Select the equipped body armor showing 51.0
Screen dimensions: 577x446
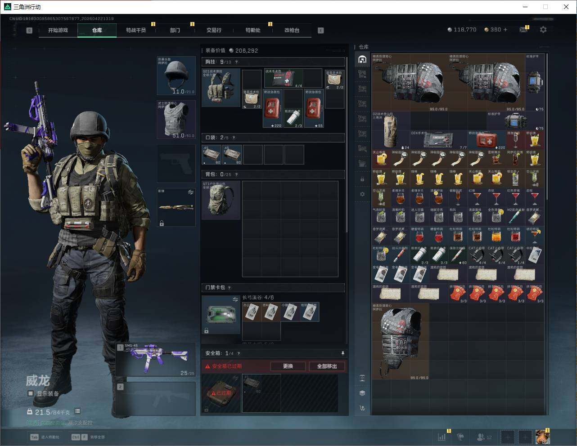click(x=176, y=120)
